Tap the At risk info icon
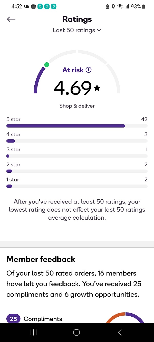The image size is (154, 342). click(89, 70)
